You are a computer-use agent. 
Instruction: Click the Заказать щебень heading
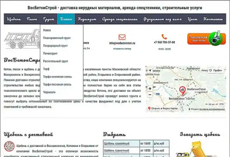click(x=200, y=134)
